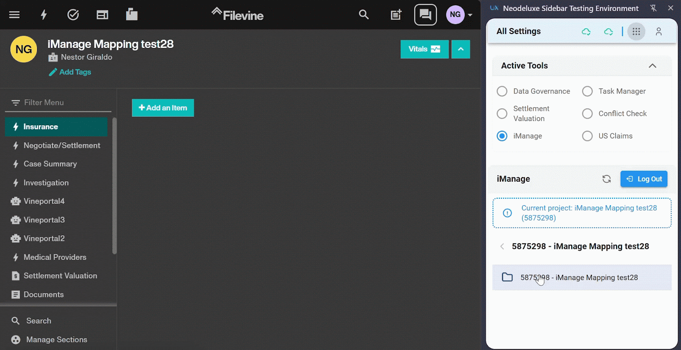Click the yellow NG project avatar
Viewport: 681px width, 350px height.
pos(23,49)
